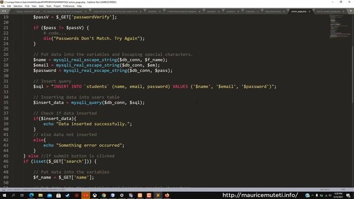Click the "// Check if data inserted" comment
Image resolution: width=354 pixels, height=199 pixels.
(65, 113)
